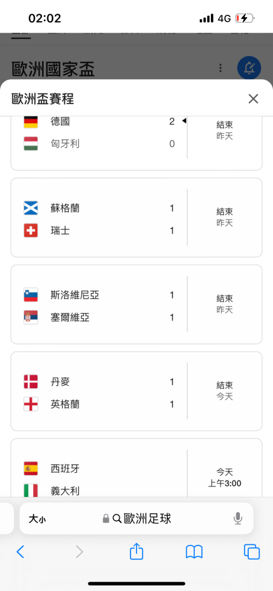Screen dimensions: 273x591
Task: Open the 斯洛維尼亞 vs 塞爾維亞 match
Action: tap(136, 304)
